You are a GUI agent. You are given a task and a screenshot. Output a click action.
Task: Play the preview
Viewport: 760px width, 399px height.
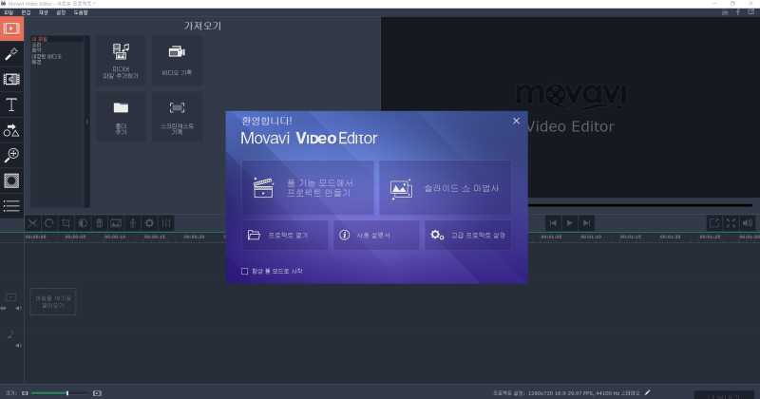tap(569, 223)
